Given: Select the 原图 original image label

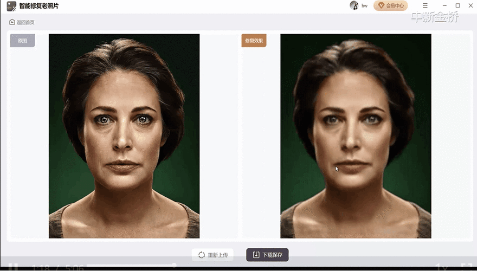Looking at the screenshot, I should [x=23, y=41].
